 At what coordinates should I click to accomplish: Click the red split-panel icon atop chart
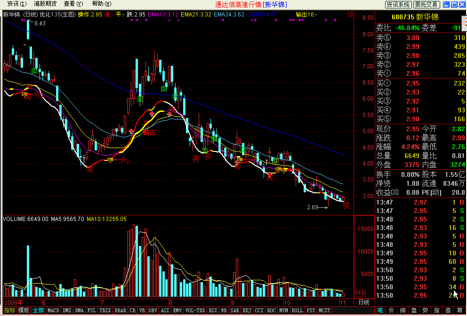coord(350,14)
